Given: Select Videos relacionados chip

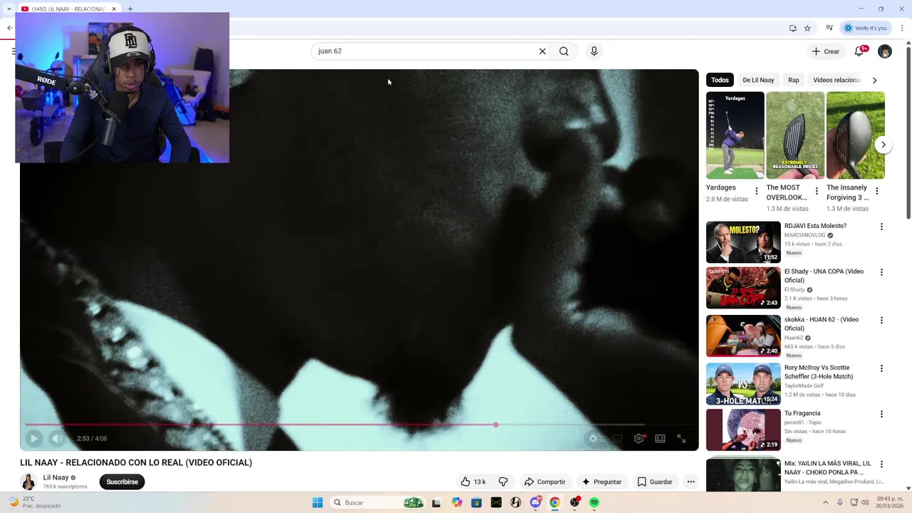Looking at the screenshot, I should pos(836,80).
